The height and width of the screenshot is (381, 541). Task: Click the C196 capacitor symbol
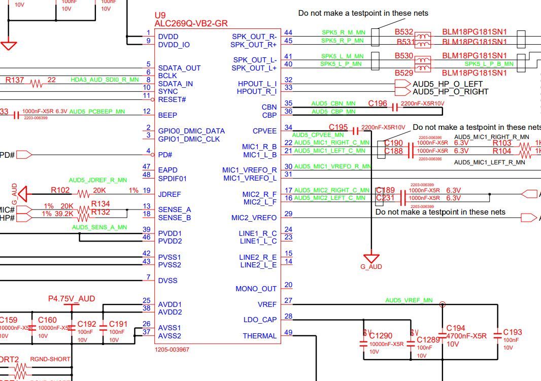click(394, 107)
